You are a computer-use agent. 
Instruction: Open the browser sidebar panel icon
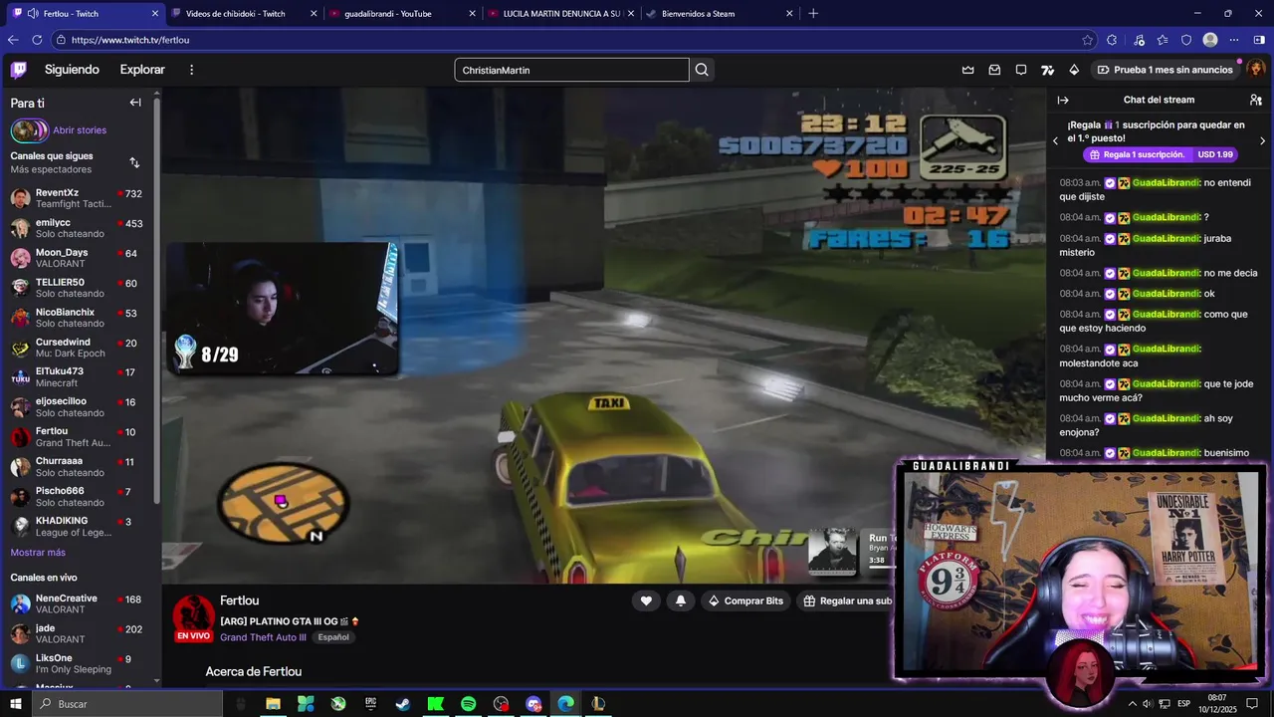[1259, 40]
